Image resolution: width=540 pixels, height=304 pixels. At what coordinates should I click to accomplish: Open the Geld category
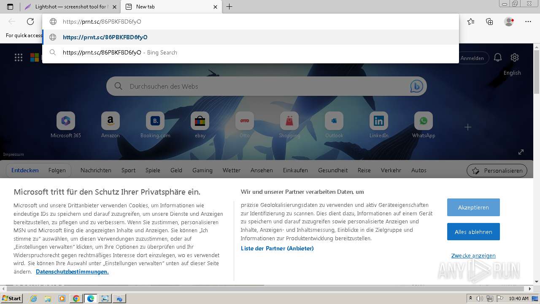(176, 170)
